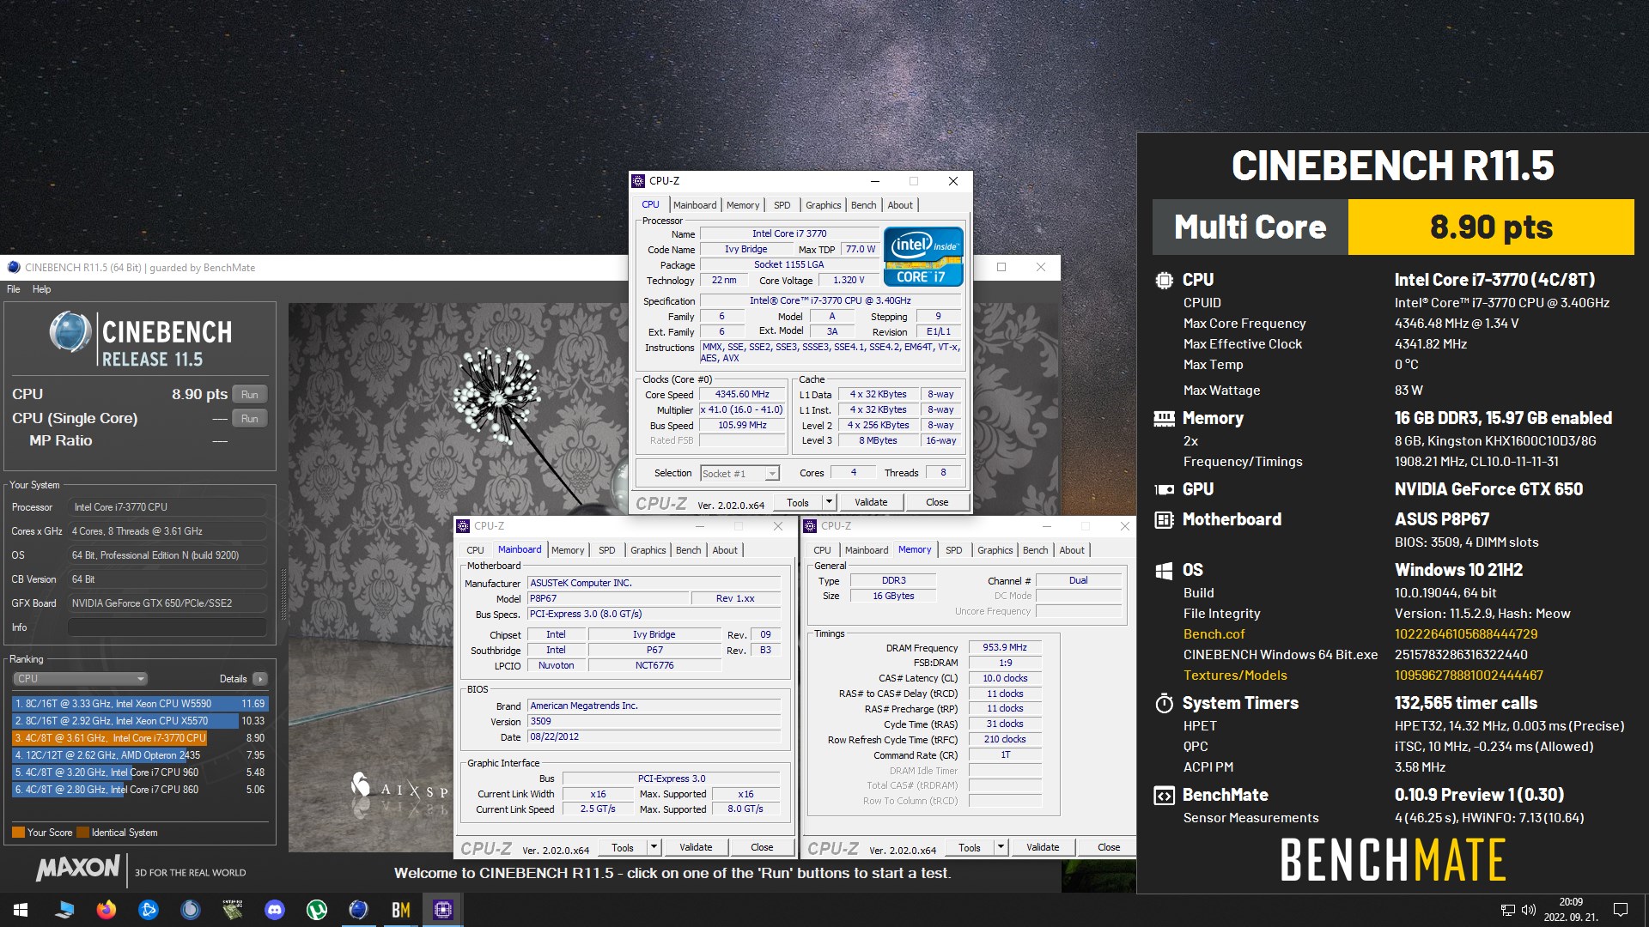The image size is (1649, 927).
Task: Switch to BenchMate taskbar icon
Action: [401, 910]
